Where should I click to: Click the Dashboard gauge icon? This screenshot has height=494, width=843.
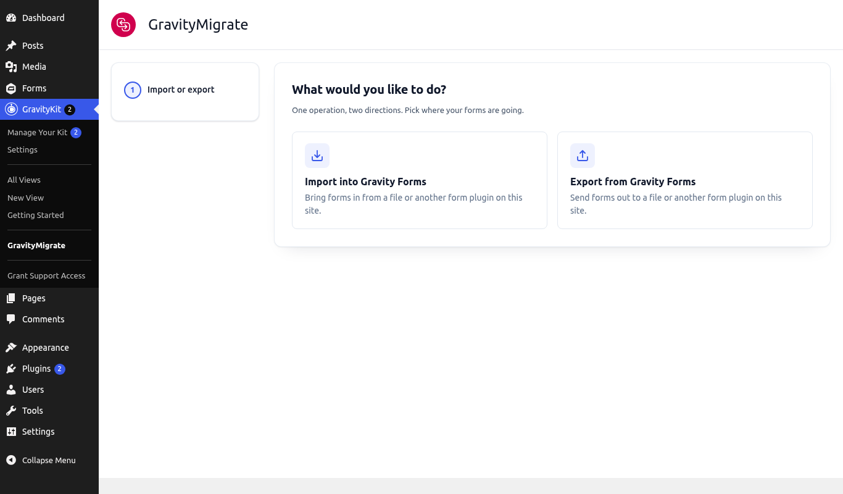(11, 18)
